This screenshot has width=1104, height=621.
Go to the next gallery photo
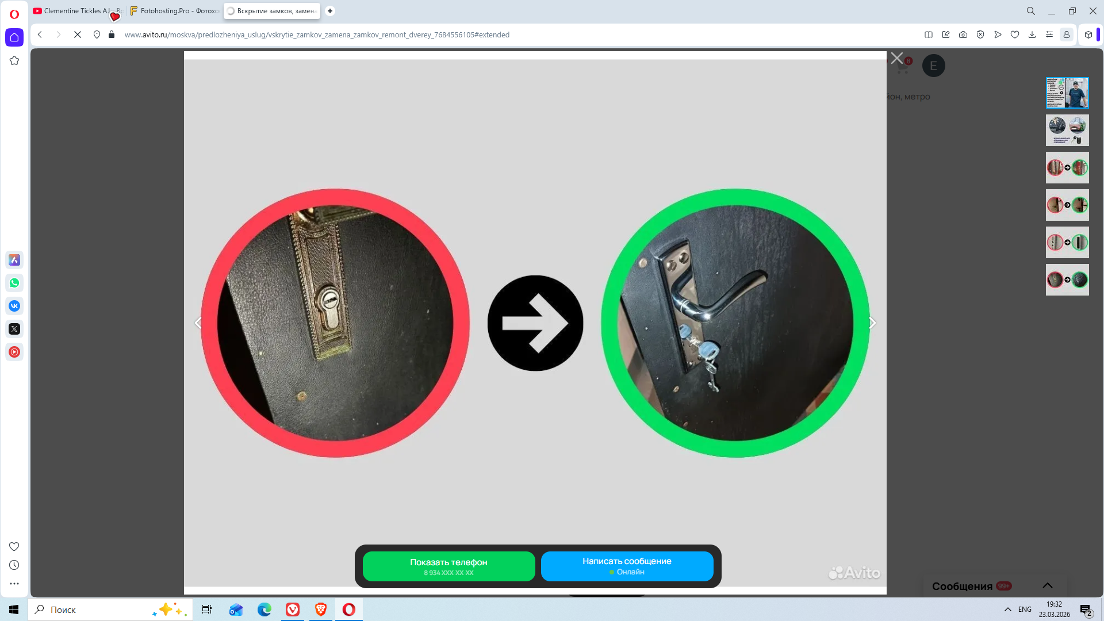(872, 323)
